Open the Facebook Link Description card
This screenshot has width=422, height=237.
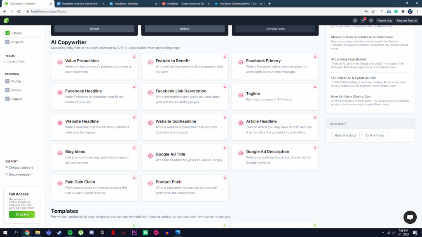pyautogui.click(x=185, y=97)
